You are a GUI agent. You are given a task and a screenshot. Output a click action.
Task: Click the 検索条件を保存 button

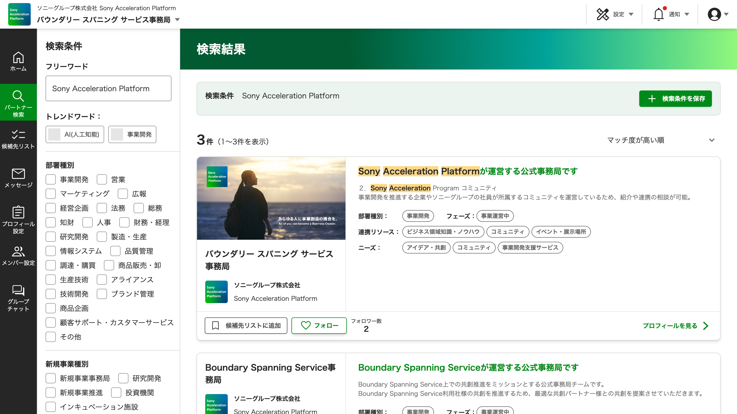click(x=675, y=99)
